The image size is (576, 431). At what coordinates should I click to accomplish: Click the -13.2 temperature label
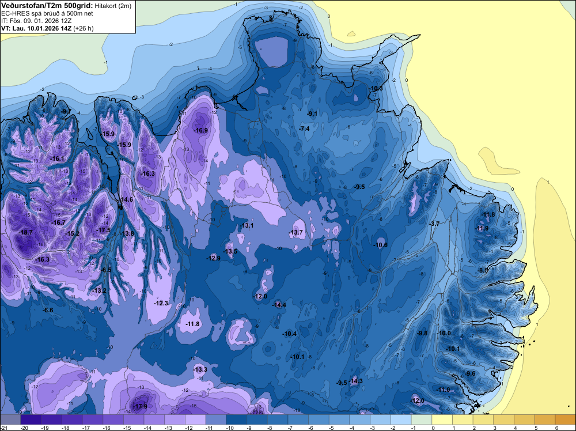(x=99, y=290)
